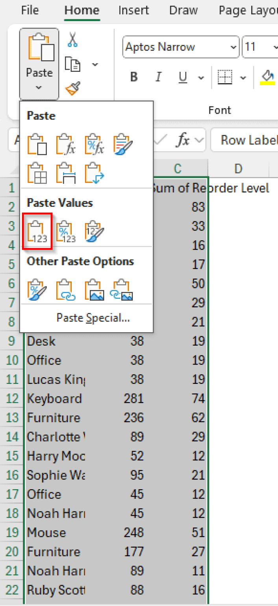Toggle bold formatting
278x606 pixels.
133,77
